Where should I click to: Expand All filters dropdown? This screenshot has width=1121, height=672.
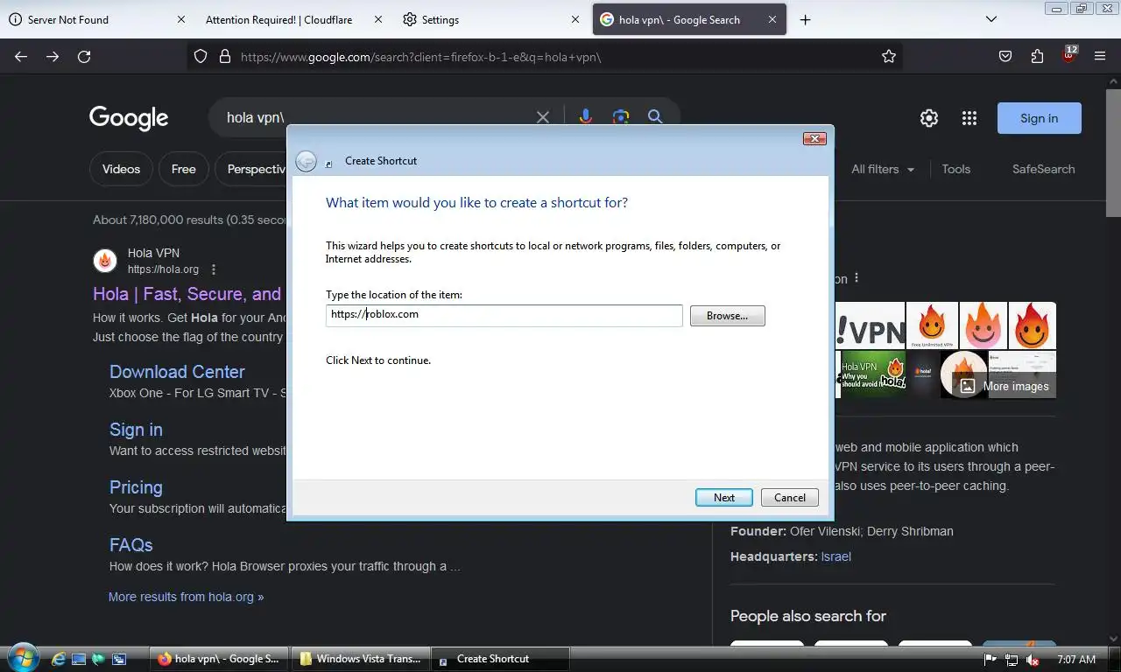[x=883, y=169]
